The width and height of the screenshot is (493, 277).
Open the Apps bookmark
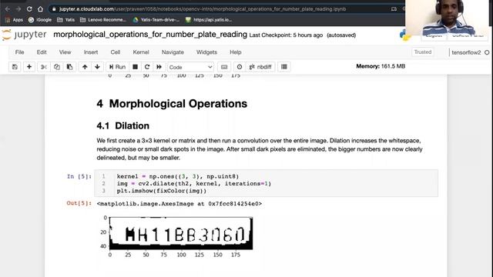[14, 20]
